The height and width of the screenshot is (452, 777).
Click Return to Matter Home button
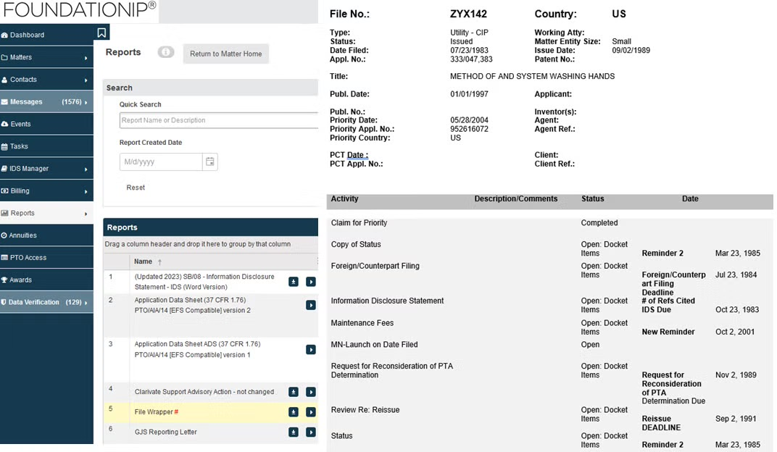point(226,54)
